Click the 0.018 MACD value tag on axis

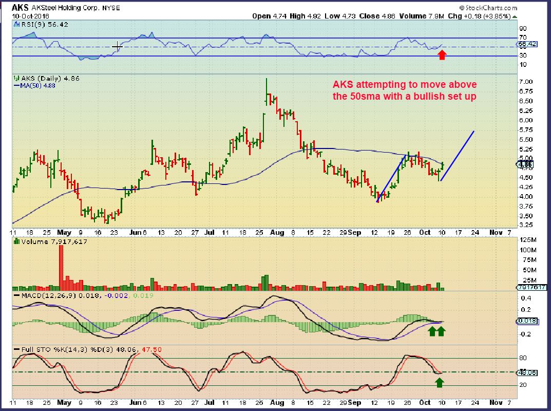(527, 321)
